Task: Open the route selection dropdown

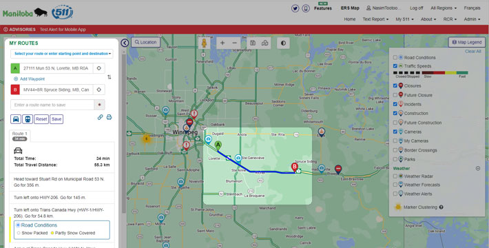Action: pos(62,54)
